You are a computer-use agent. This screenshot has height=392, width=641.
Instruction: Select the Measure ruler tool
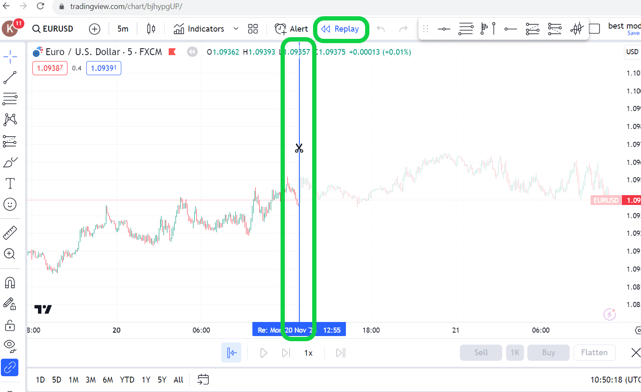point(10,233)
